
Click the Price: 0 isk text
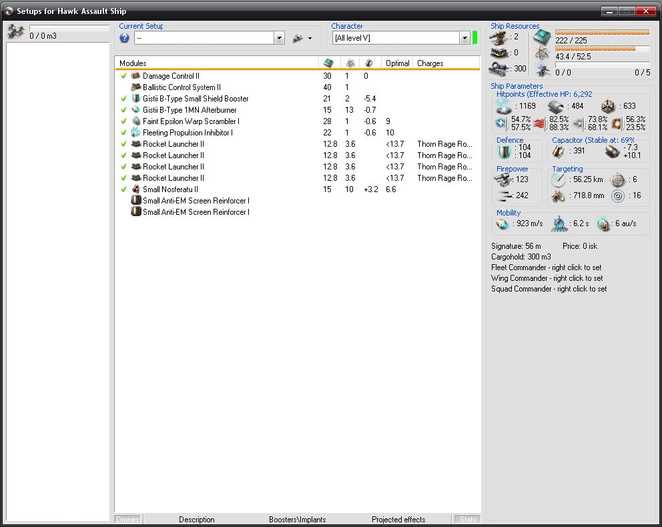pos(580,246)
